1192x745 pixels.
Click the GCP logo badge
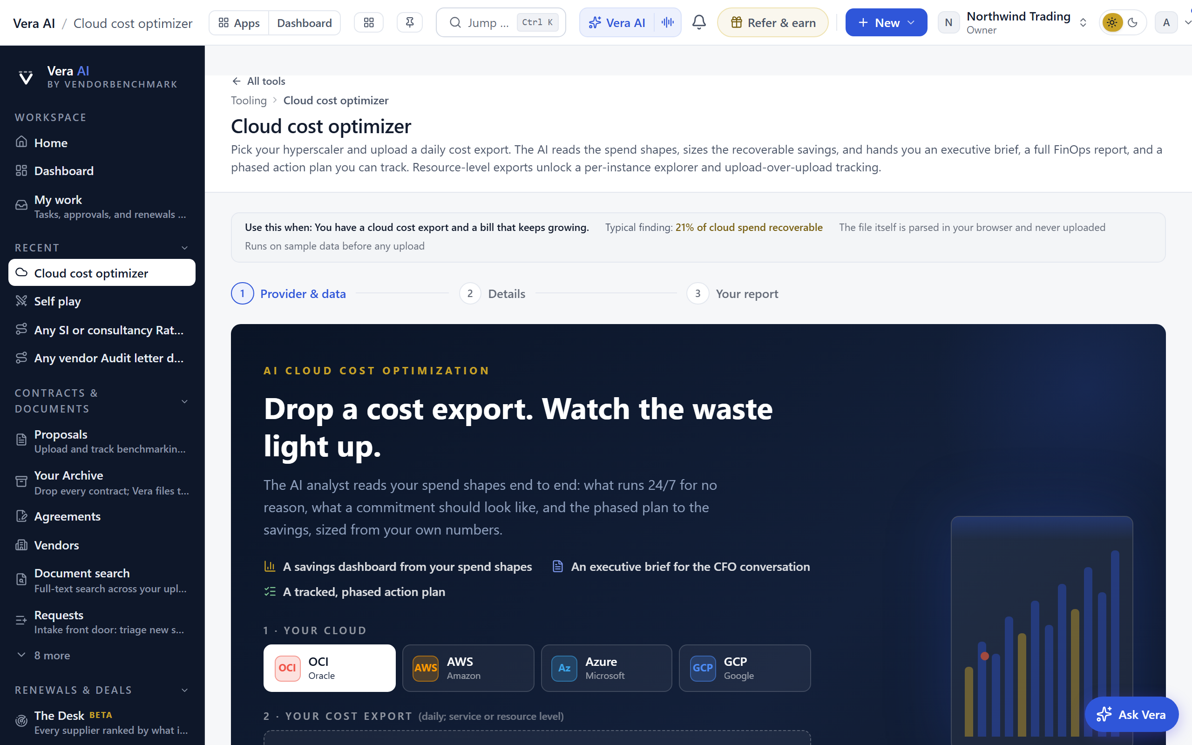tap(702, 668)
